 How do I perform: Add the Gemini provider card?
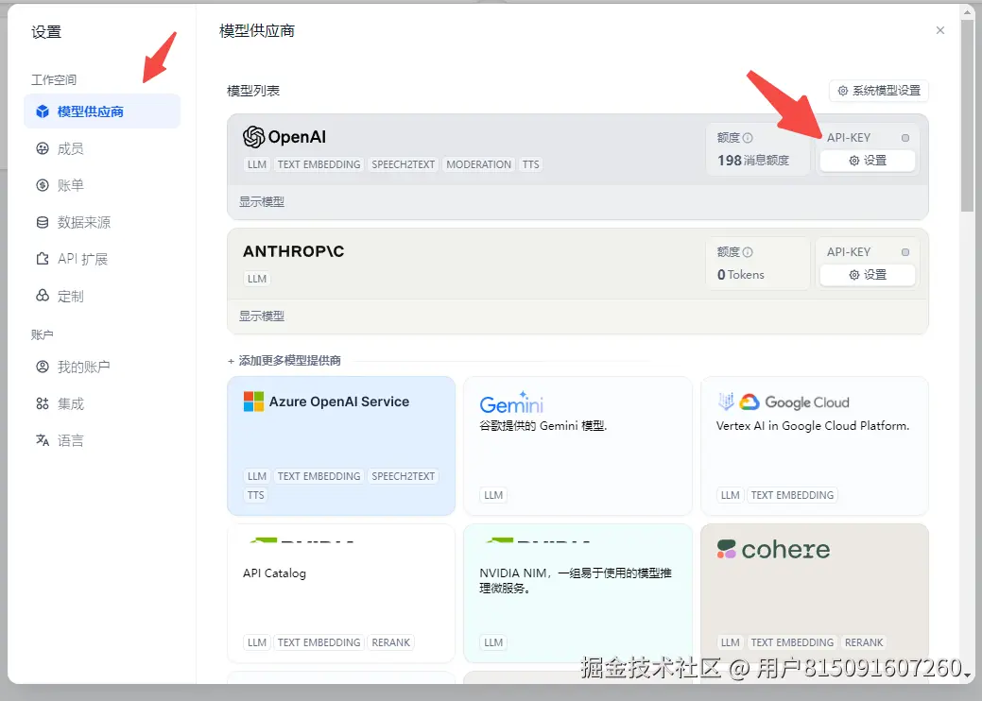(577, 446)
